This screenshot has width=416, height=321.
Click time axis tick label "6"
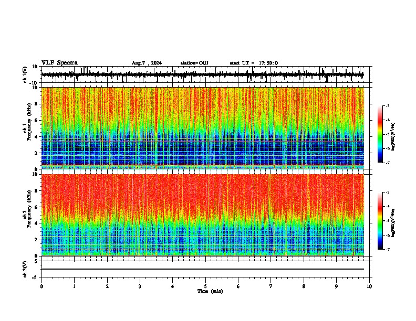pyautogui.click(x=238, y=286)
